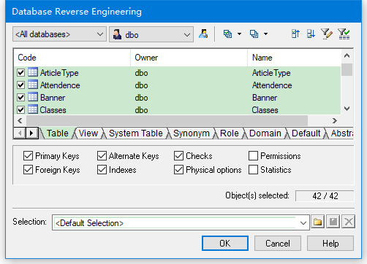Open the Deselect All dropdown arrow
Screen dimensions: 367x264
click(x=265, y=34)
